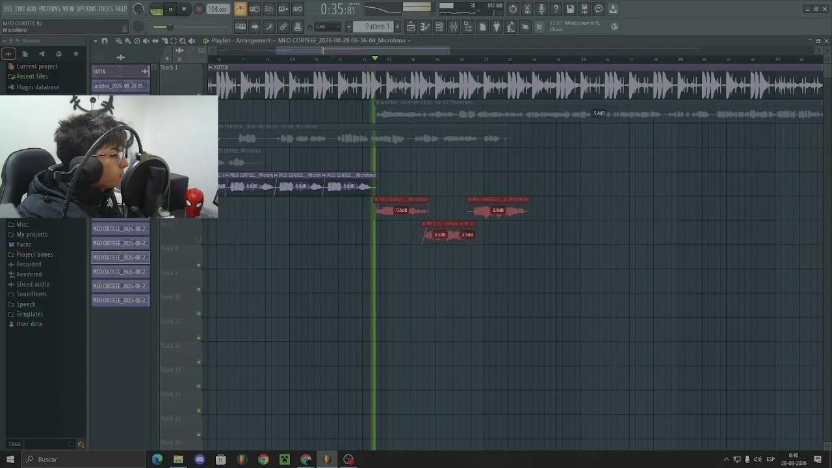Open the help question mark button
Screen dimensions: 832x468
click(x=556, y=9)
